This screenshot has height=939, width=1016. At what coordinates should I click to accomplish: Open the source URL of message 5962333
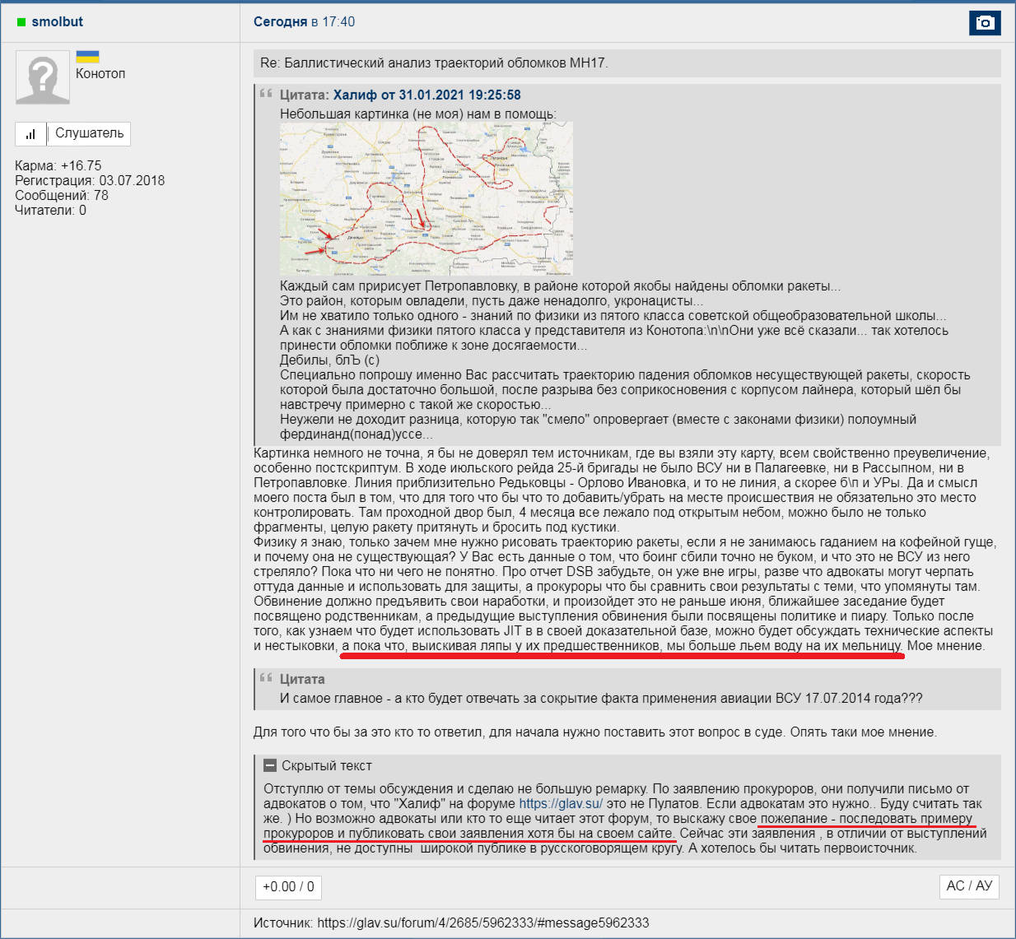483,923
